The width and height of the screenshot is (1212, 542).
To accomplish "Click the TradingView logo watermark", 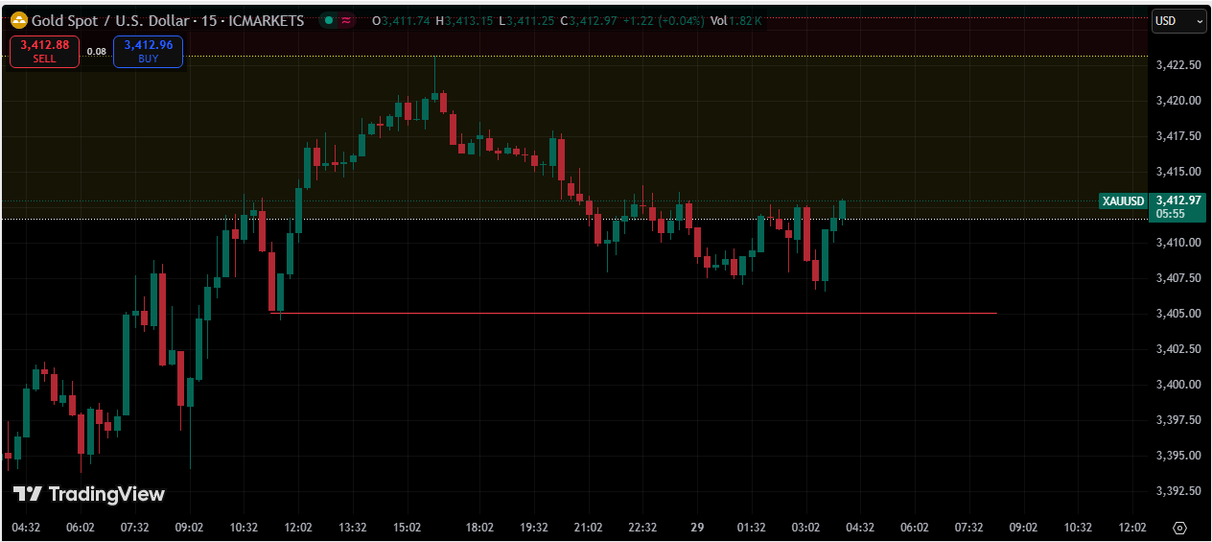I will coord(89,494).
